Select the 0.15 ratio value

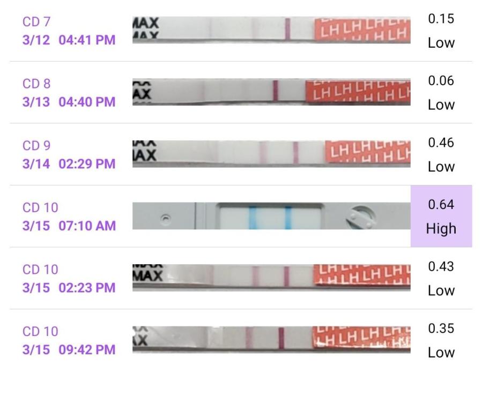click(441, 19)
